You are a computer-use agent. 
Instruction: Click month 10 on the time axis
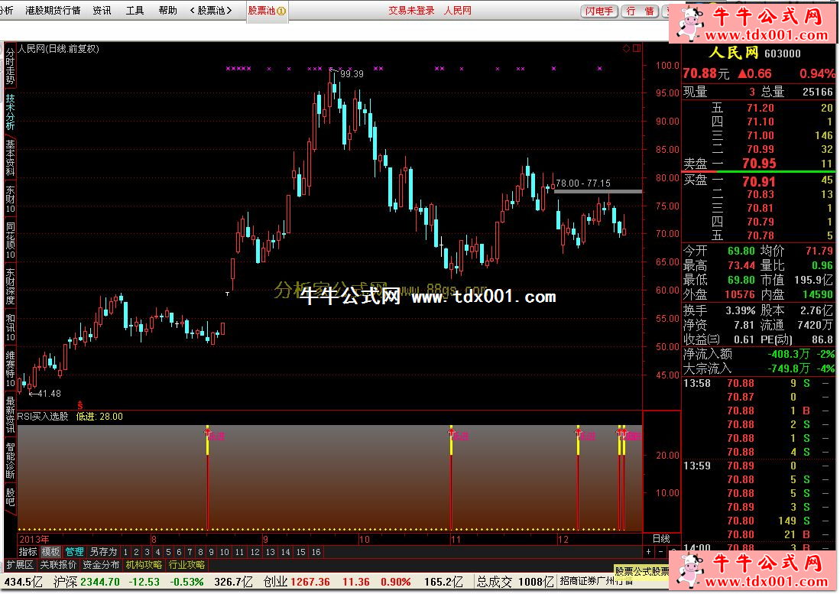[365, 540]
